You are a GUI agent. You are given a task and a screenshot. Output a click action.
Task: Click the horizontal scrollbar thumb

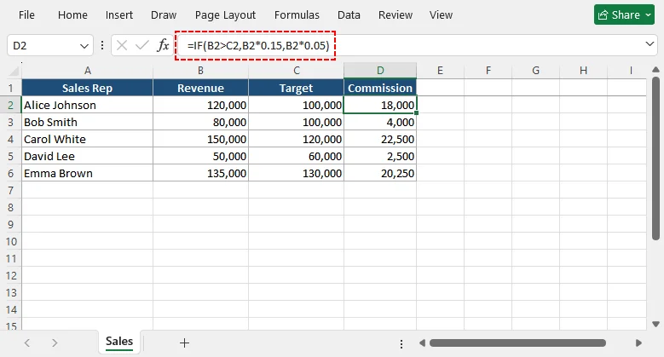[517, 343]
